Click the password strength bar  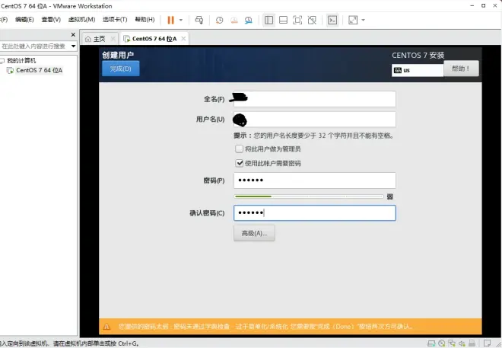[x=309, y=196]
